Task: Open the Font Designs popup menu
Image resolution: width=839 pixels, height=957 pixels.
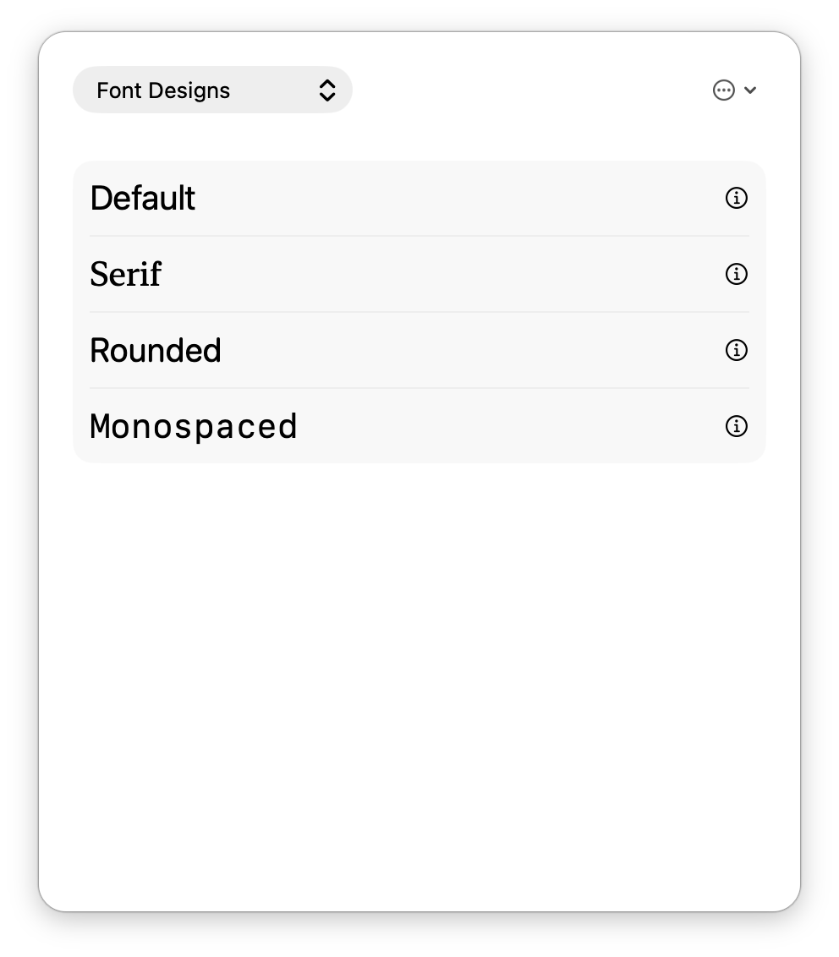Action: click(212, 90)
